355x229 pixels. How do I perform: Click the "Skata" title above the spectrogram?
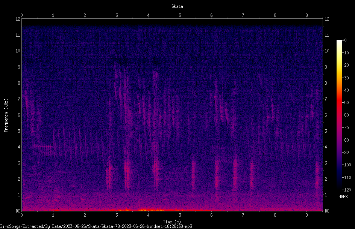[x=177, y=6]
